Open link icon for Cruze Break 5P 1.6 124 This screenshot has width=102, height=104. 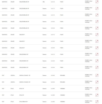(x=97, y=61)
